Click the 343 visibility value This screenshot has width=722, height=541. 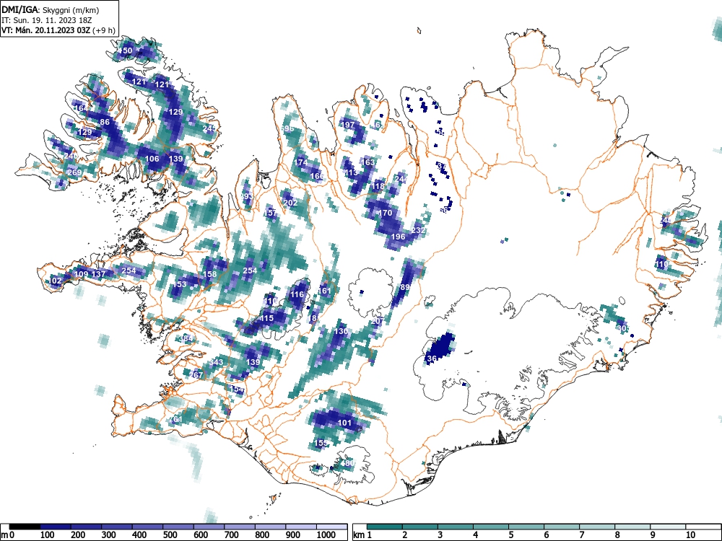(x=216, y=362)
